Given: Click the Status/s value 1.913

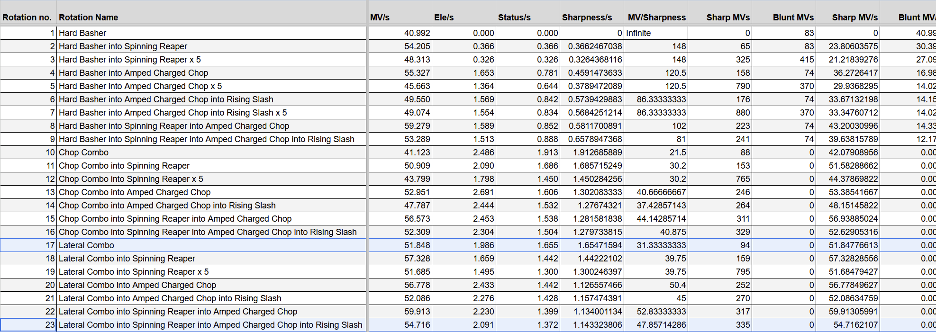Looking at the screenshot, I should [528, 153].
